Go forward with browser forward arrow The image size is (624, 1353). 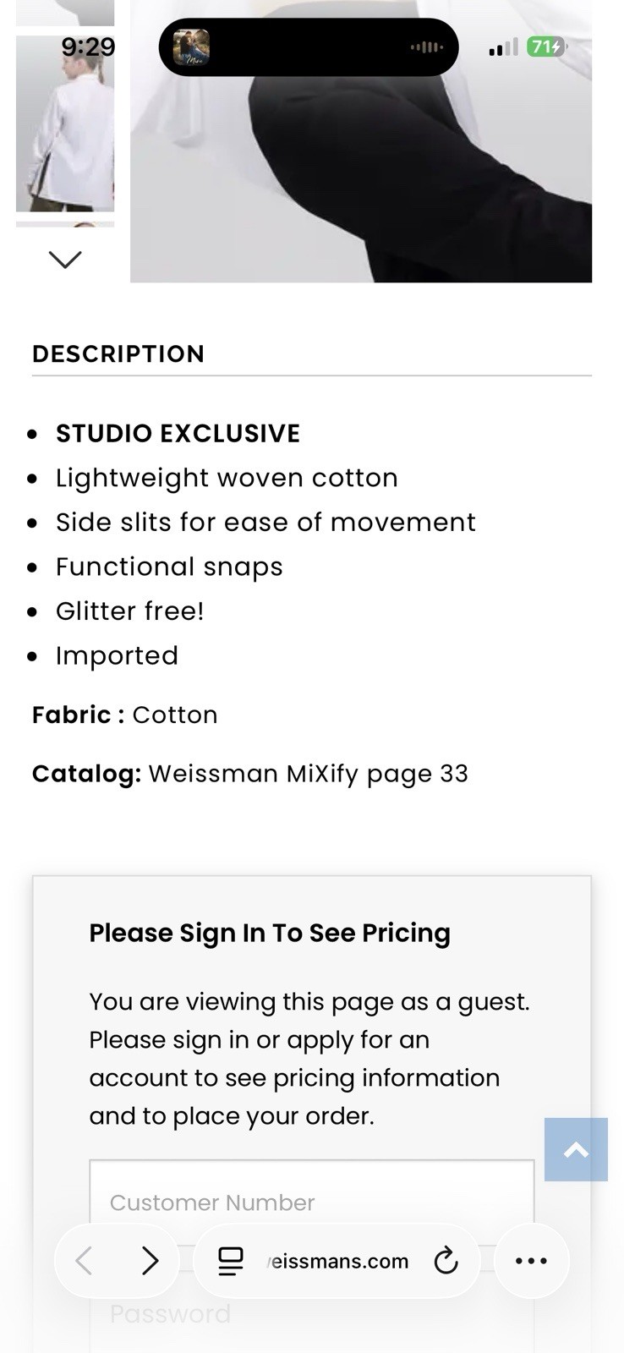point(150,1261)
